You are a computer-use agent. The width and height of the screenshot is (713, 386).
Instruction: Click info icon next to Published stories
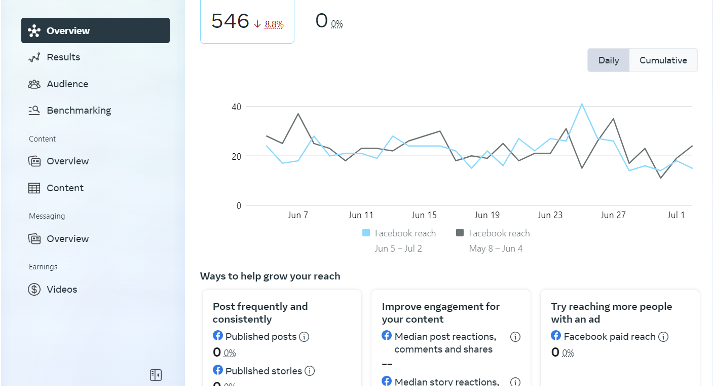[310, 371]
